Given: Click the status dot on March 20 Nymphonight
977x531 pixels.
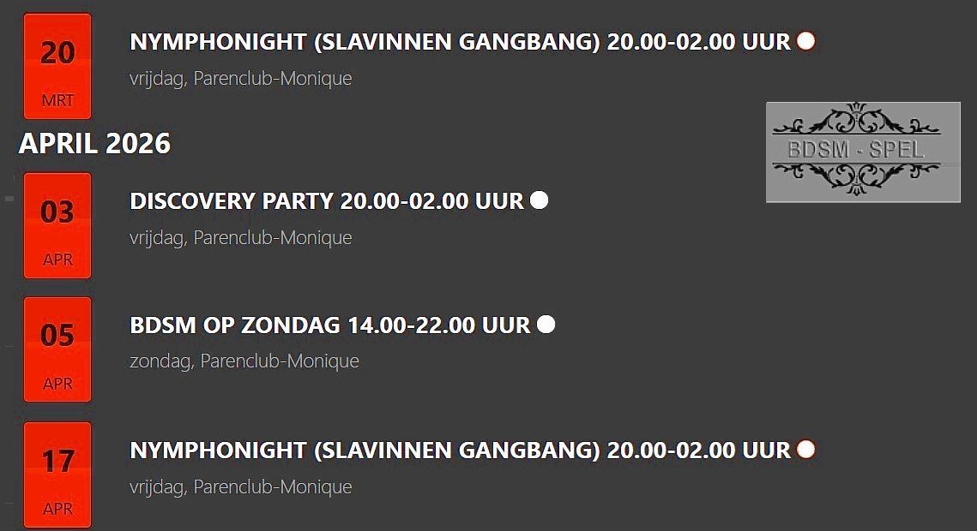Looking at the screenshot, I should (805, 40).
